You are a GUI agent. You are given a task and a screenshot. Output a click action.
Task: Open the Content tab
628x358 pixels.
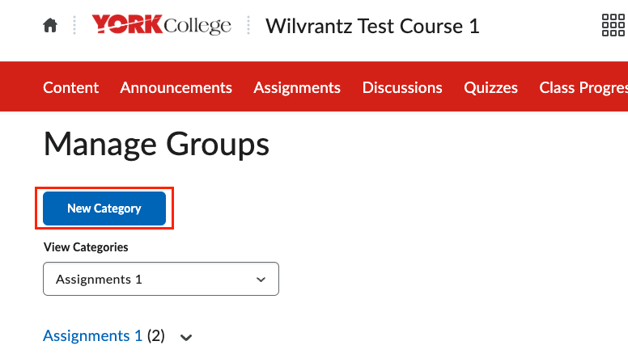click(x=71, y=87)
